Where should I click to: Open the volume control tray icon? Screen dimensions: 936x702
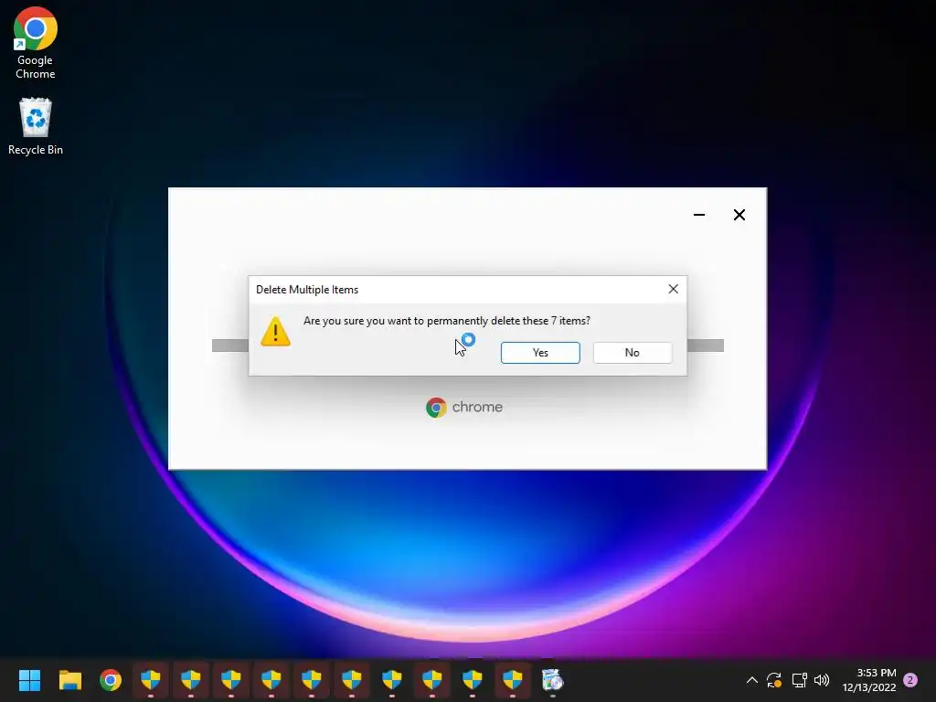[x=822, y=680]
